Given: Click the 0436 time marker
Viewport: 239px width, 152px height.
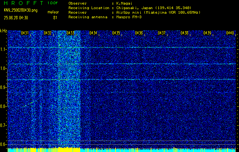Looking at the screenshot, I should tap(139, 33).
